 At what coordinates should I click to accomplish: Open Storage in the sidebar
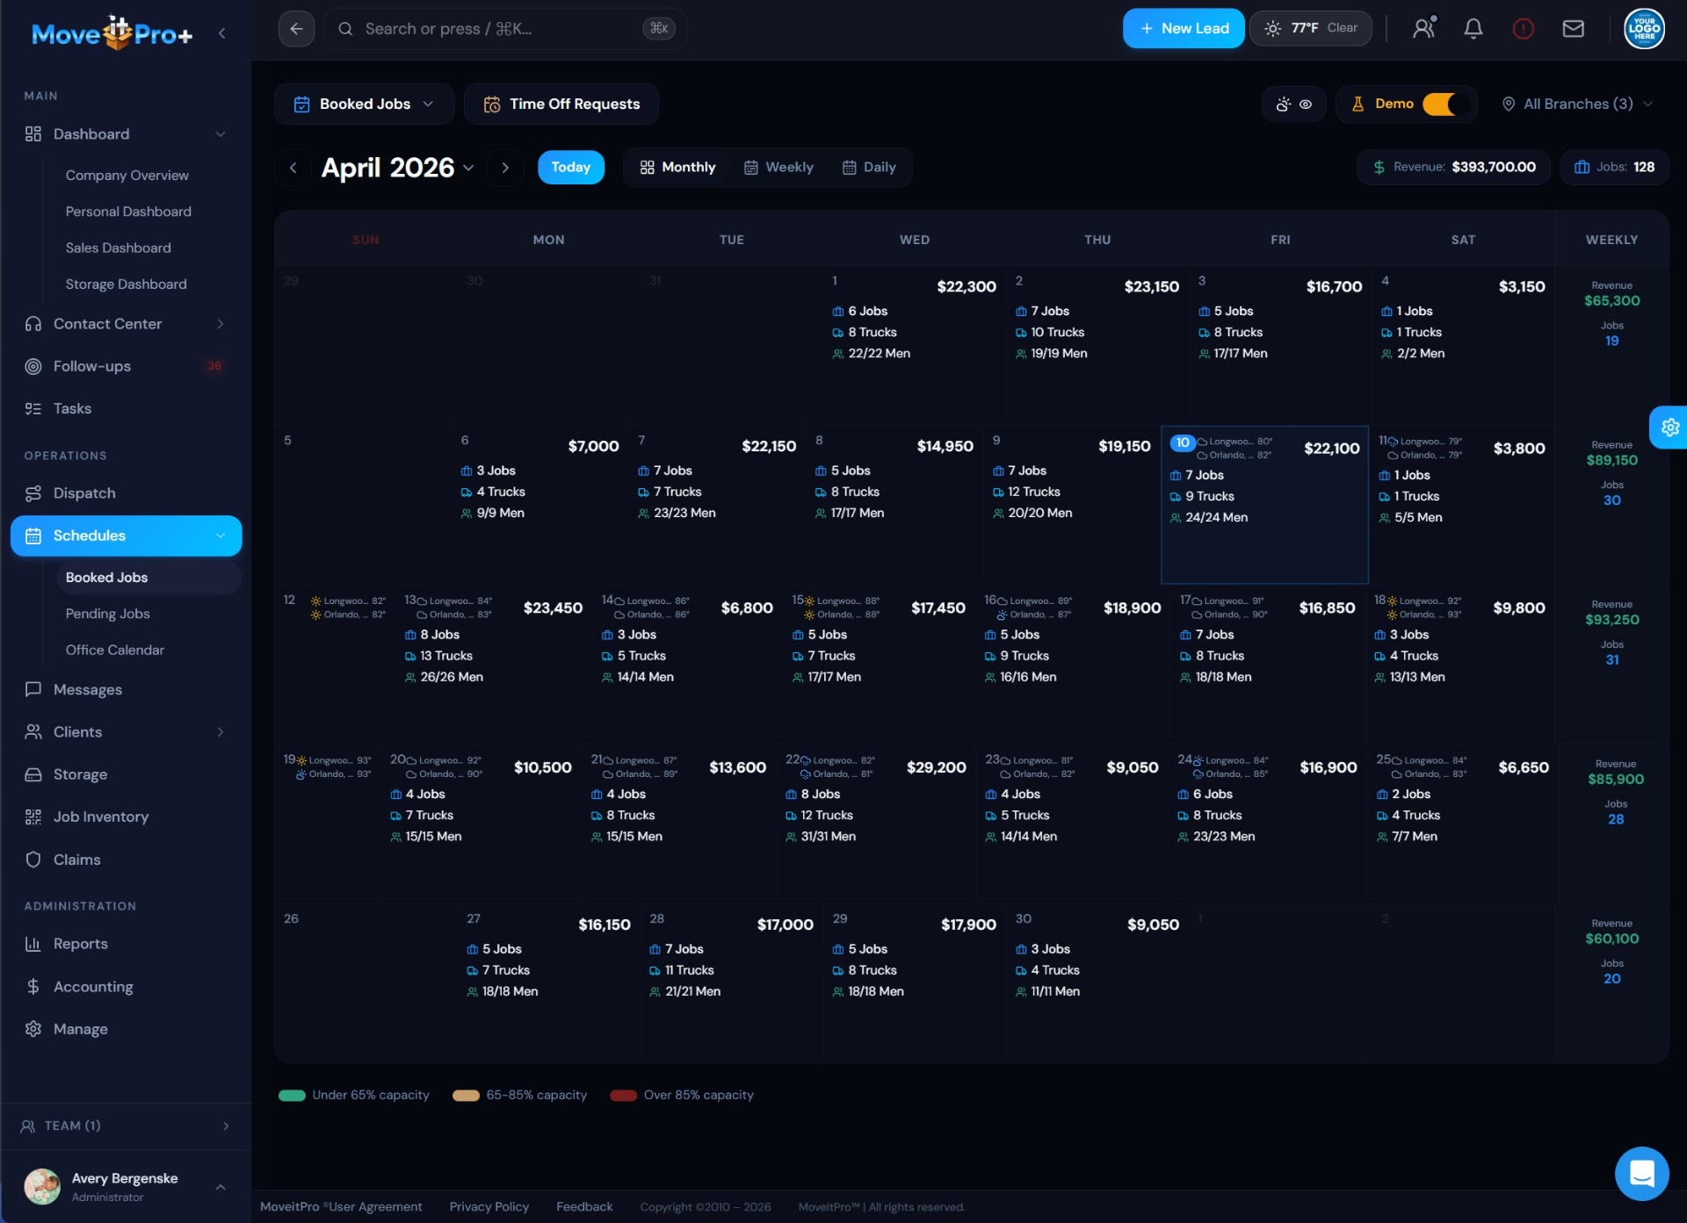[126, 774]
